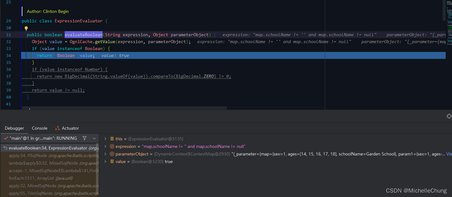452x197 pixels.
Task: Click the return-arrow icon on evaluateBoolean frame
Action: [5, 148]
